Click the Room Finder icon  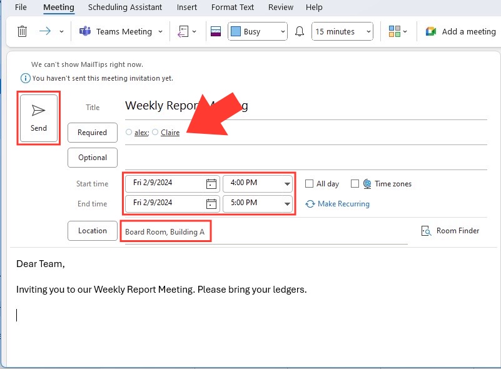[x=426, y=231]
